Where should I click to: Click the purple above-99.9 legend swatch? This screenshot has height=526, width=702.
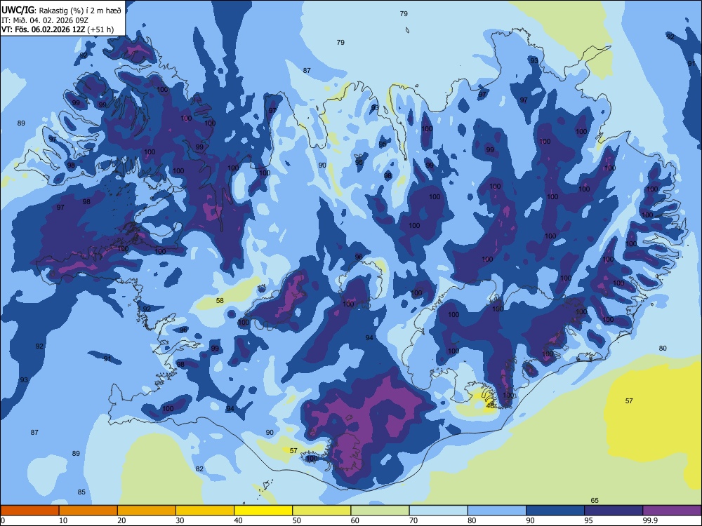(x=672, y=511)
